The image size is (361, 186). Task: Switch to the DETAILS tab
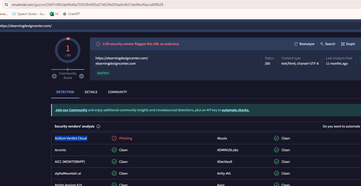click(91, 92)
